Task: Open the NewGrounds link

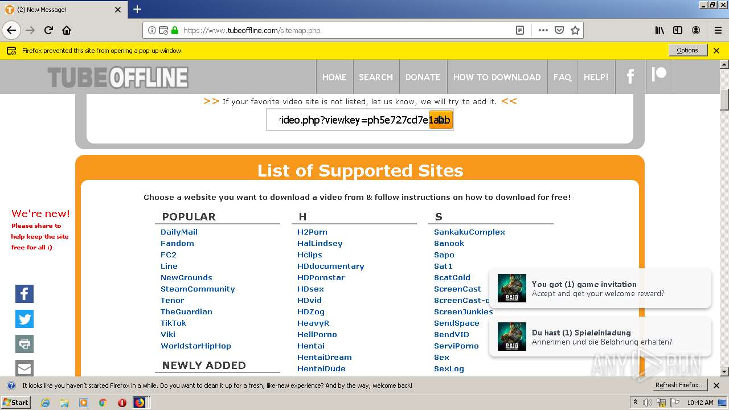Action: [x=186, y=277]
